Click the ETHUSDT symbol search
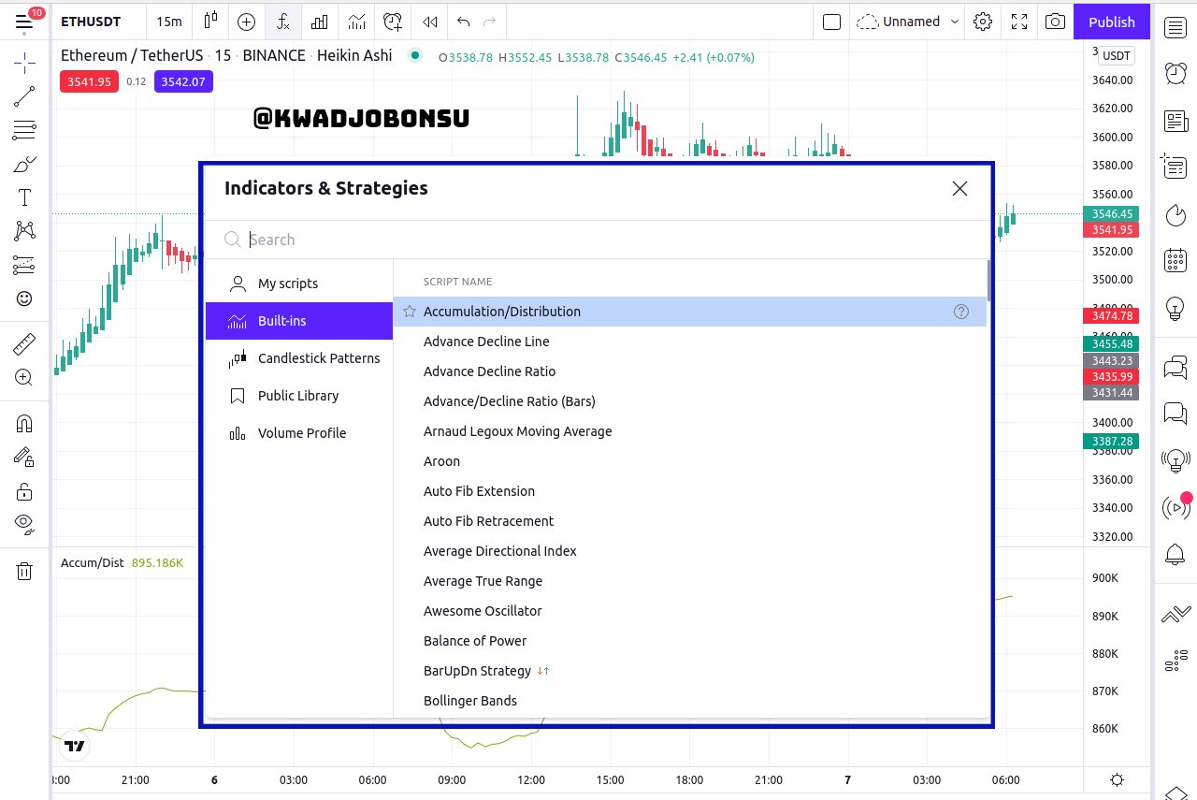 point(91,21)
